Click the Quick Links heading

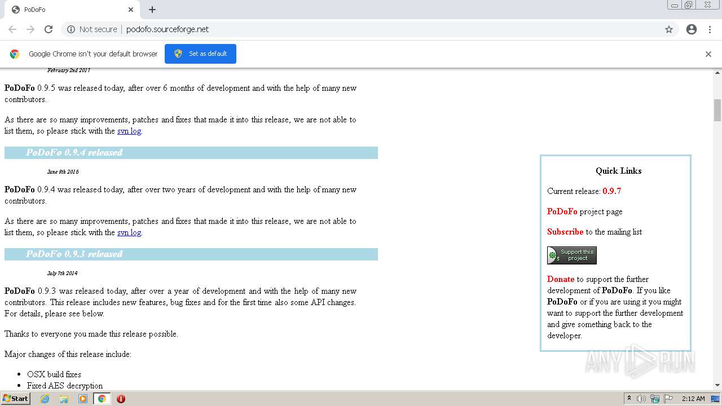tap(619, 171)
